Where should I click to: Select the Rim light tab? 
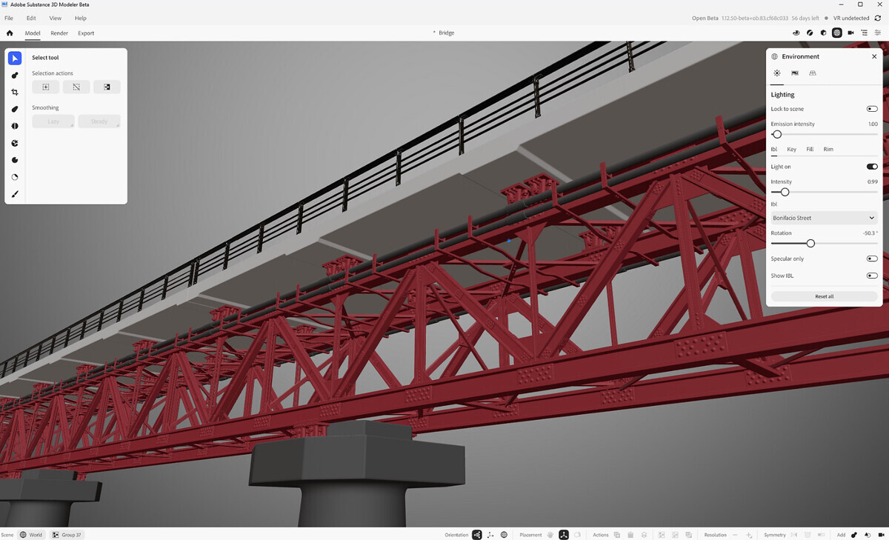[x=828, y=150]
